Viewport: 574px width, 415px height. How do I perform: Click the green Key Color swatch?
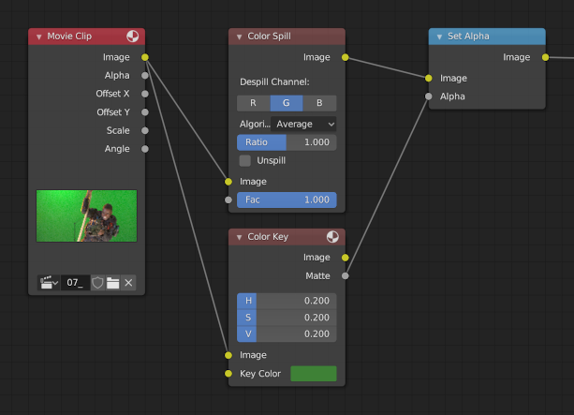(313, 374)
